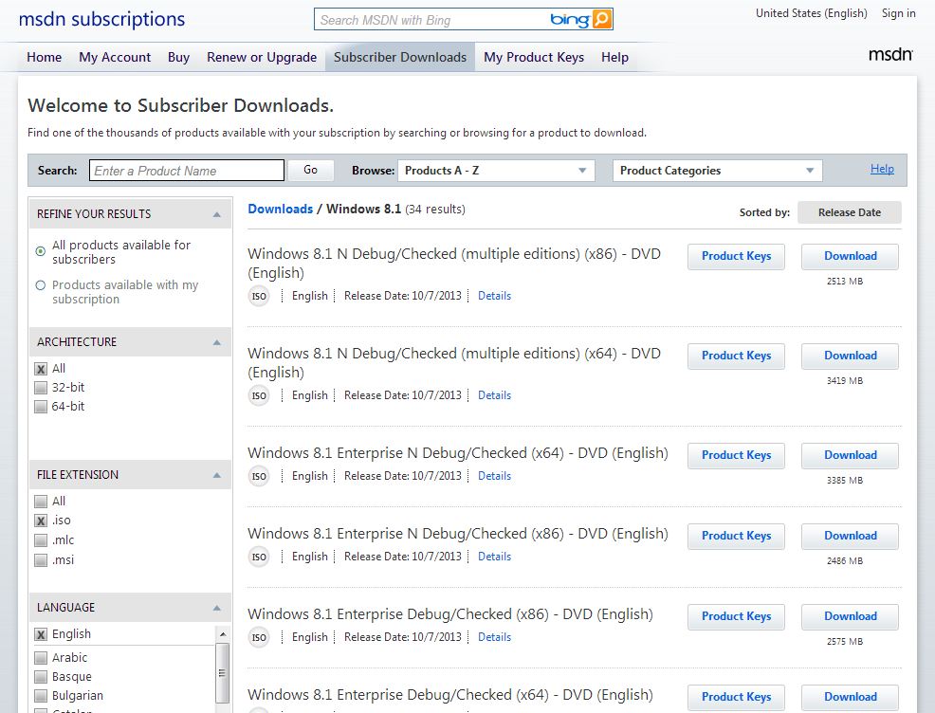Screen dimensions: 935x713
Task: Download Enterprise N Debug/Checked x86
Action: [851, 536]
